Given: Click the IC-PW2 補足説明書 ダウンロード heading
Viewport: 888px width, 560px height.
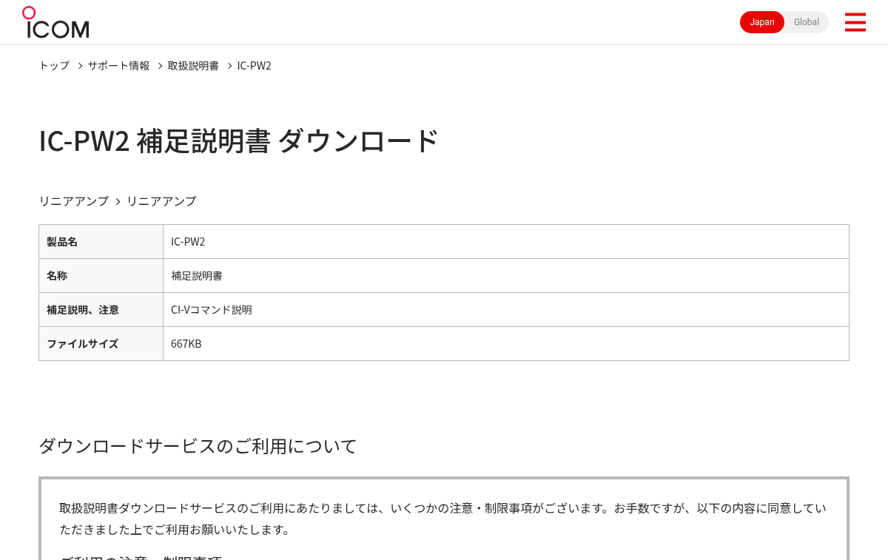Looking at the screenshot, I should [239, 141].
